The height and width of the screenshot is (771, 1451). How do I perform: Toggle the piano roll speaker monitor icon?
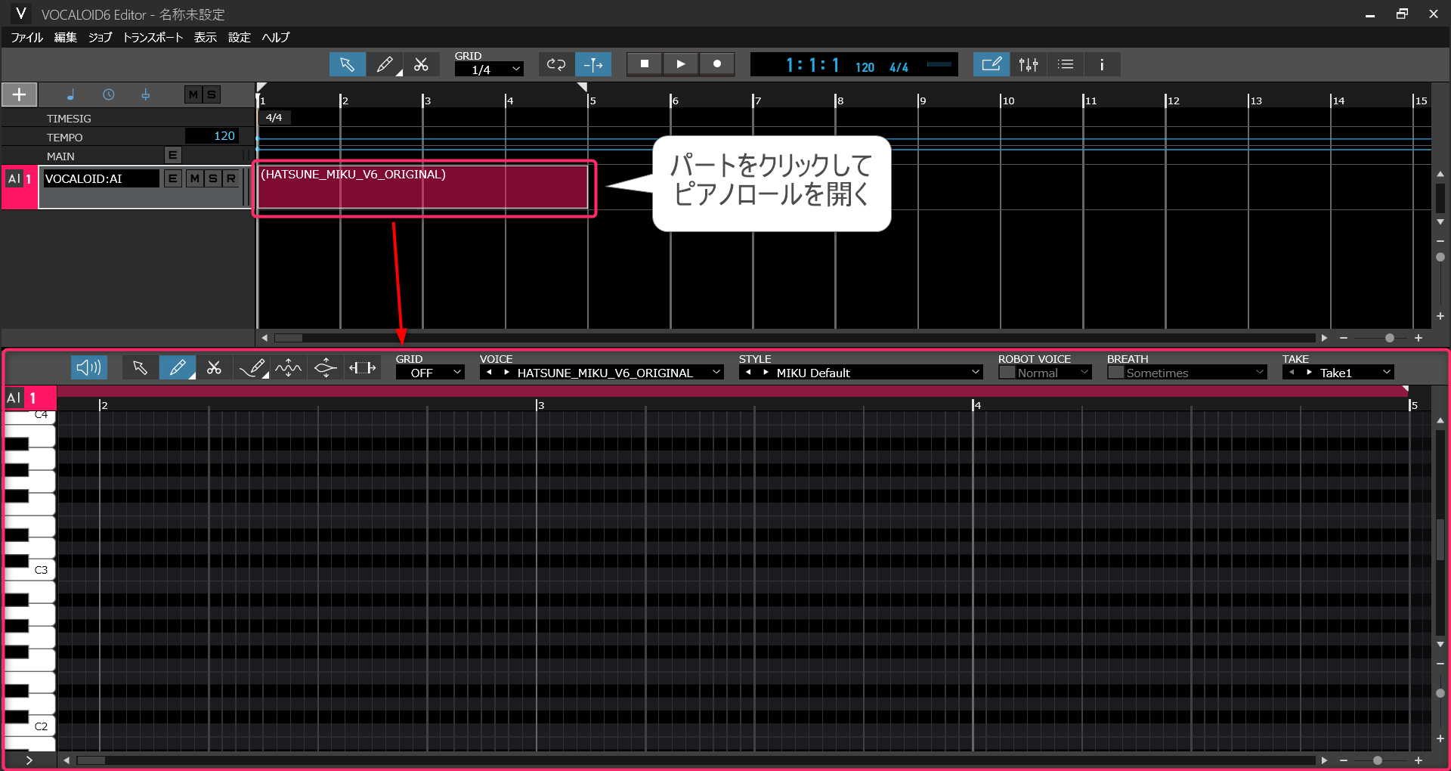pos(89,367)
